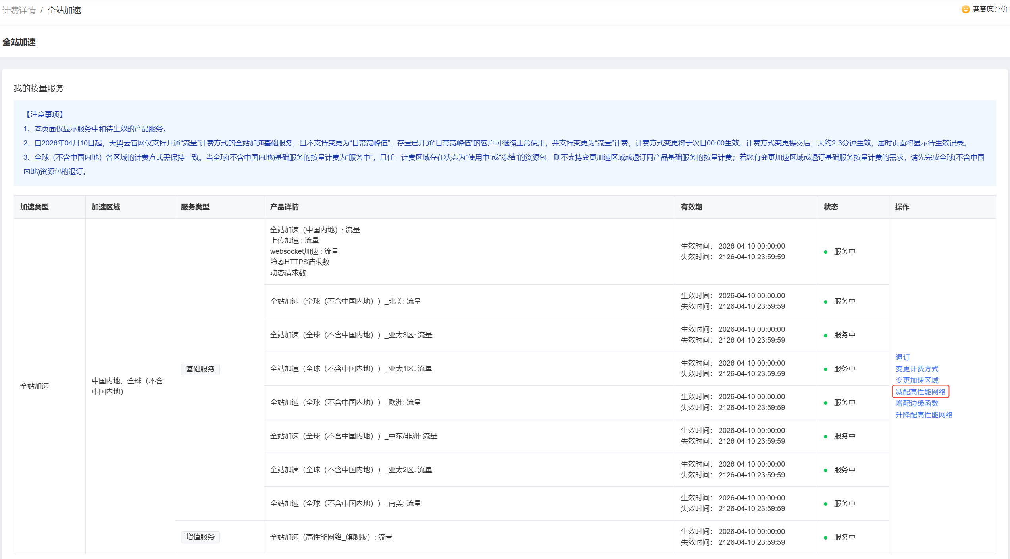Go to 计费详情 breadcrumb
Screen dimensions: 1010x559
click(x=19, y=10)
